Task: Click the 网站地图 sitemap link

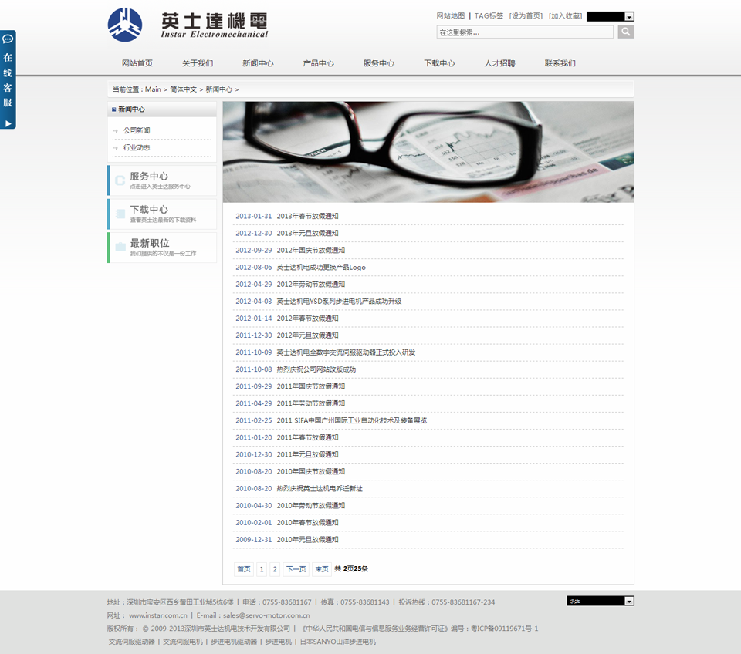Action: point(451,15)
